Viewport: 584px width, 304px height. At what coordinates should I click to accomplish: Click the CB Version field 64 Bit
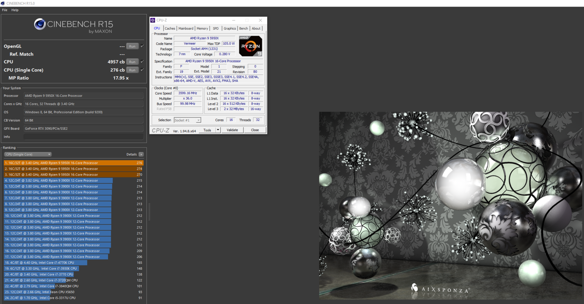(x=84, y=120)
